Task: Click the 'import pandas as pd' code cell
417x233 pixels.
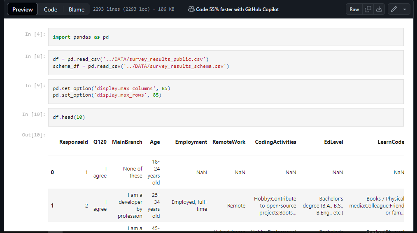Action: pyautogui.click(x=226, y=37)
